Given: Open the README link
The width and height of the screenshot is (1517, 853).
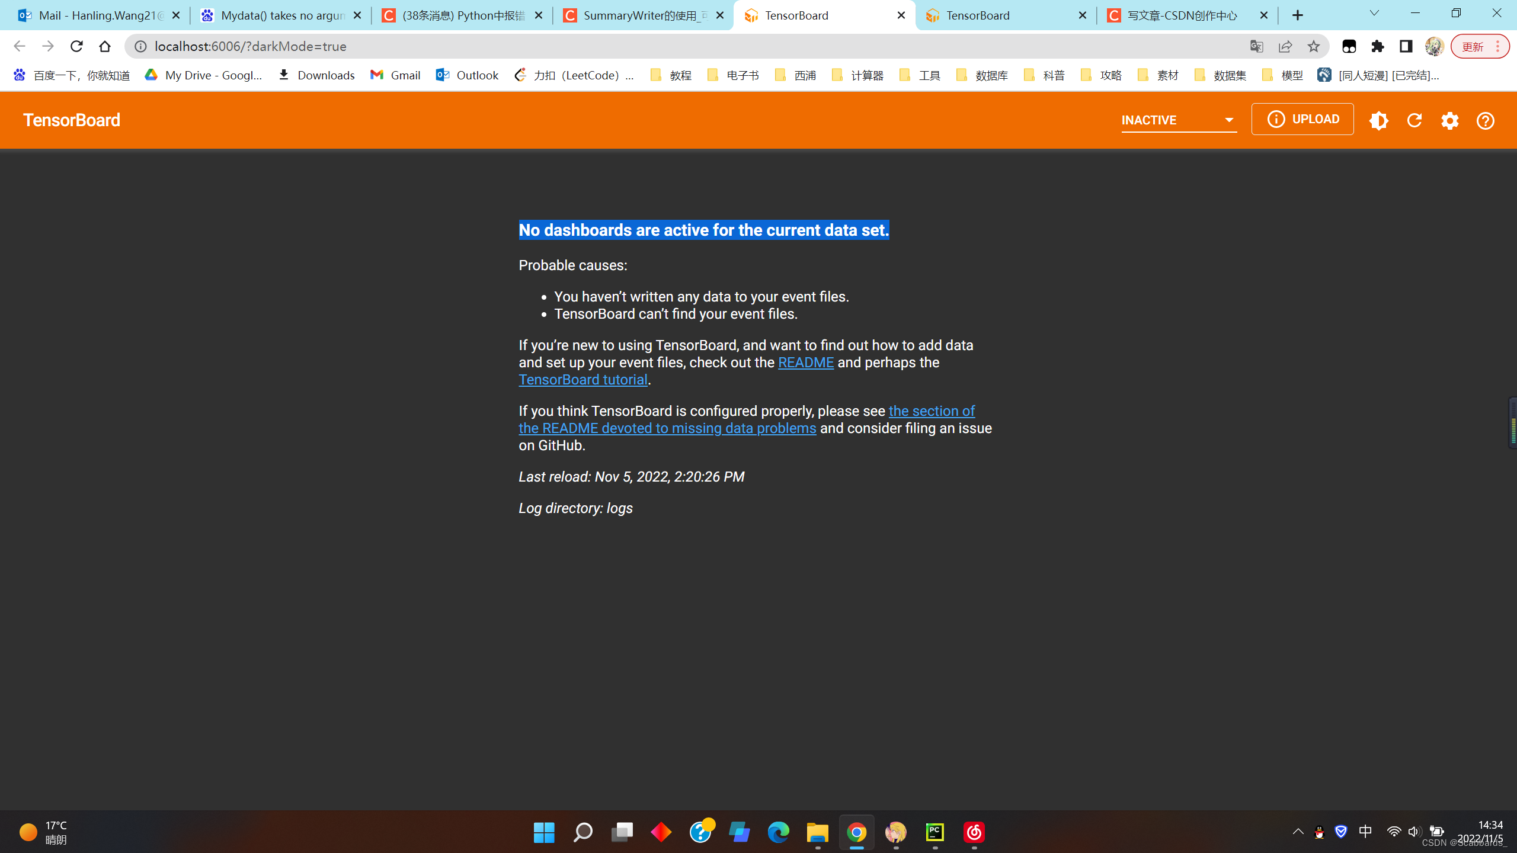Looking at the screenshot, I should click(805, 363).
